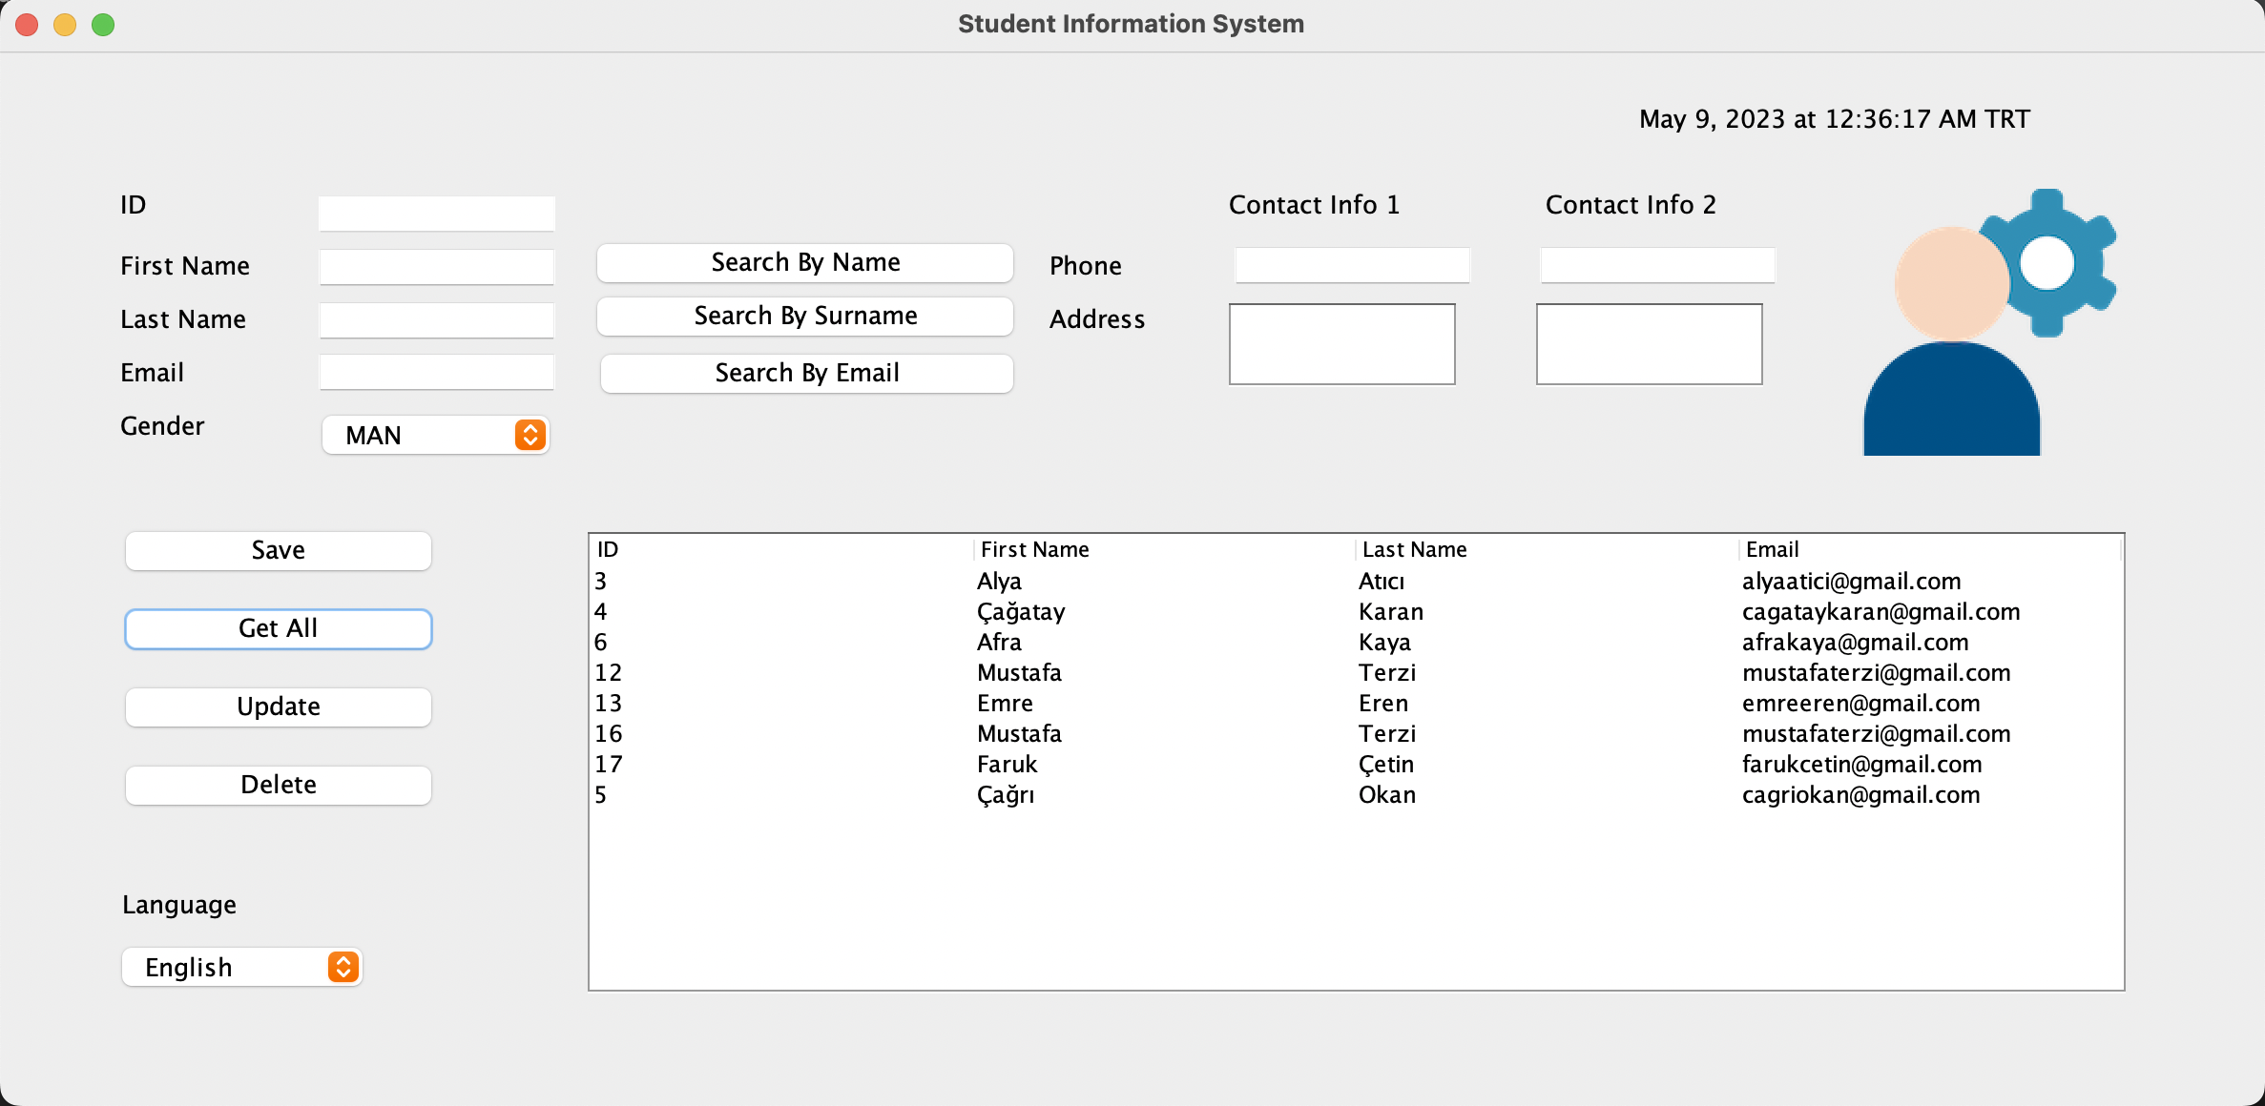Click inside the ID input field

point(436,212)
